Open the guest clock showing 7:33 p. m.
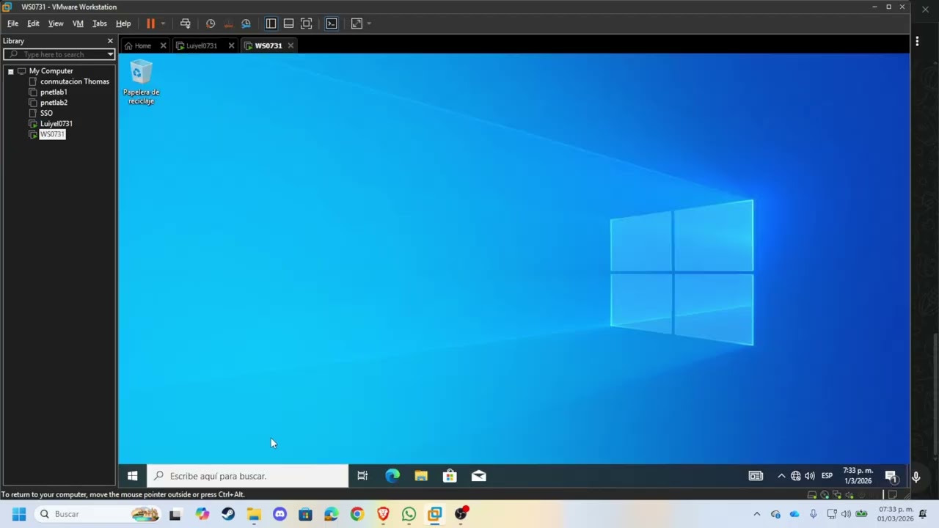The width and height of the screenshot is (939, 528). point(858,476)
